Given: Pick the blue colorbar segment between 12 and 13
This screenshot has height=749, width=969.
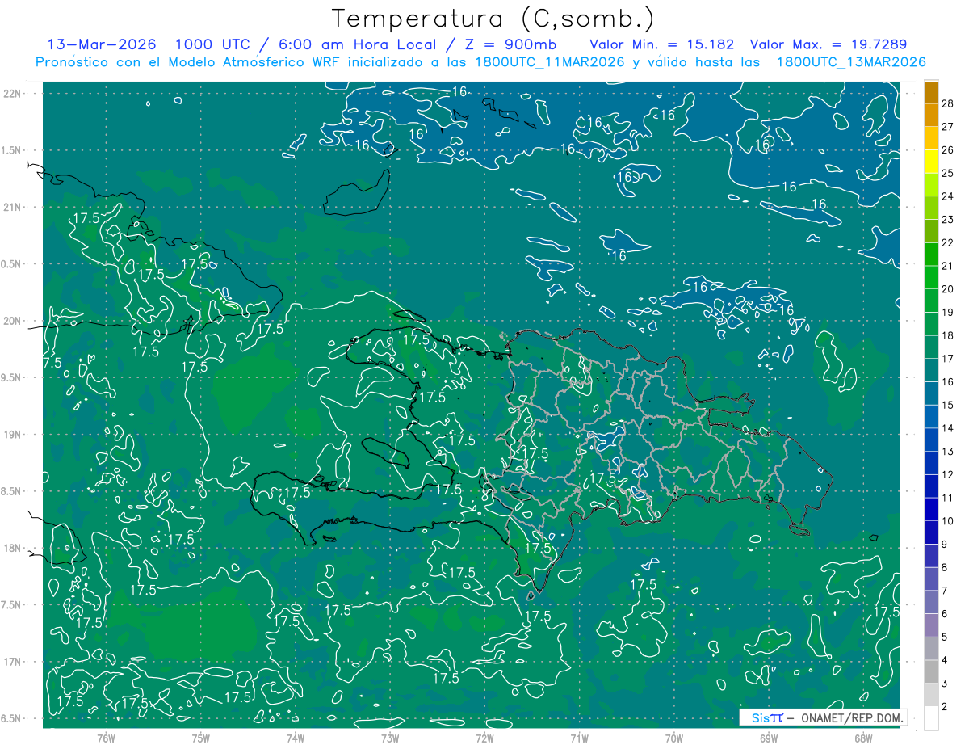Looking at the screenshot, I should (x=931, y=463).
